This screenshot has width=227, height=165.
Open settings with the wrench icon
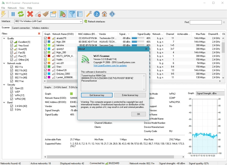coord(89,14)
